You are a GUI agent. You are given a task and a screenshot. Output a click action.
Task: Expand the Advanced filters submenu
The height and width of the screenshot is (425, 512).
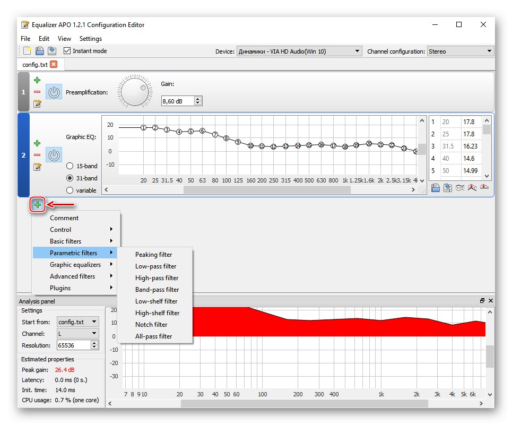click(x=75, y=276)
